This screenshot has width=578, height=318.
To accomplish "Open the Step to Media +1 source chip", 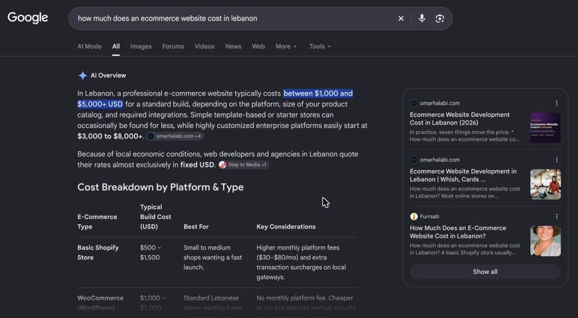I will 243,165.
